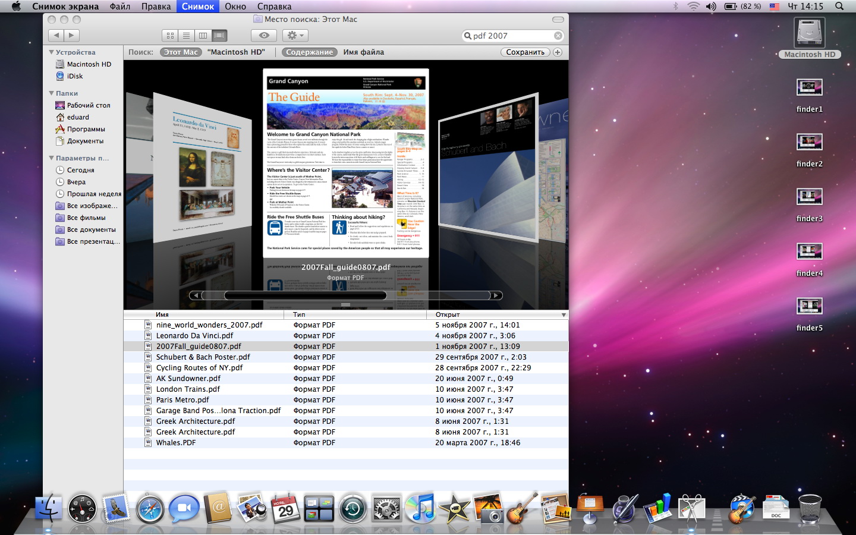Open iChat from the Dock
The width and height of the screenshot is (856, 535).
(184, 509)
